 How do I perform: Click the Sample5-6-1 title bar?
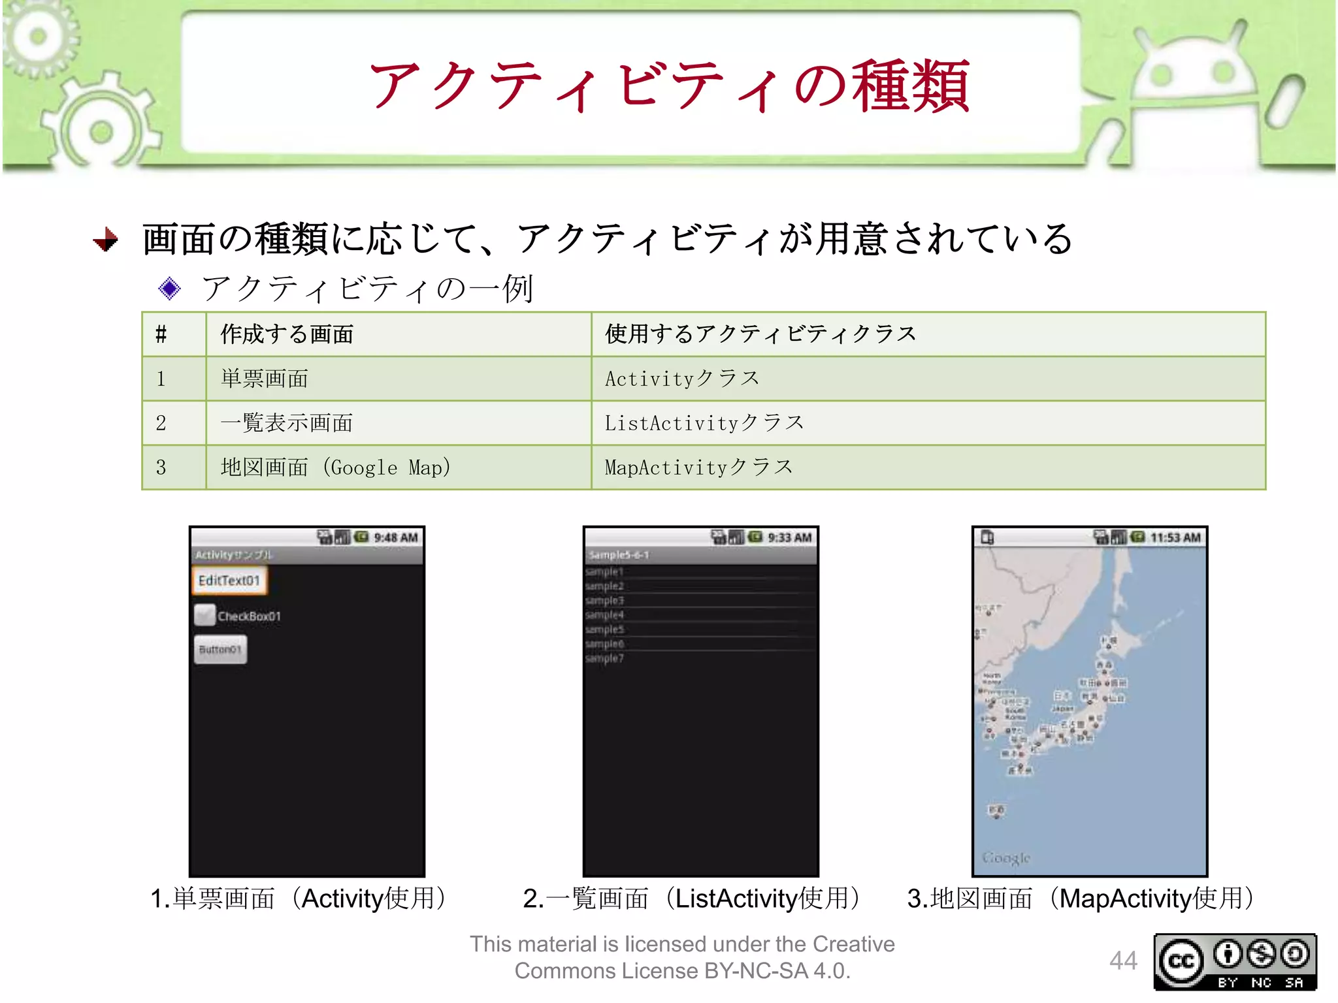700,555
